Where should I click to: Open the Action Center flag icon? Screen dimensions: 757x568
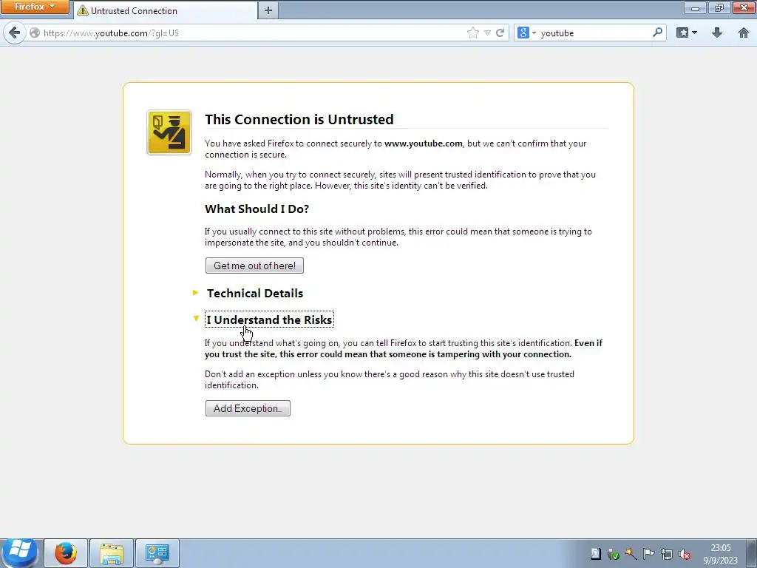pyautogui.click(x=649, y=554)
